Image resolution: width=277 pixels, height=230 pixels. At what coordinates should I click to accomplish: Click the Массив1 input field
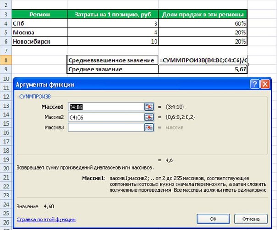pyautogui.click(x=105, y=107)
